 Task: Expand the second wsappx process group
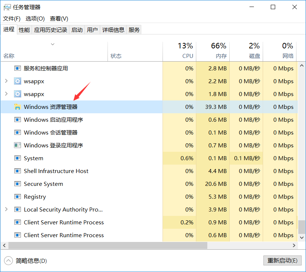coord(6,94)
